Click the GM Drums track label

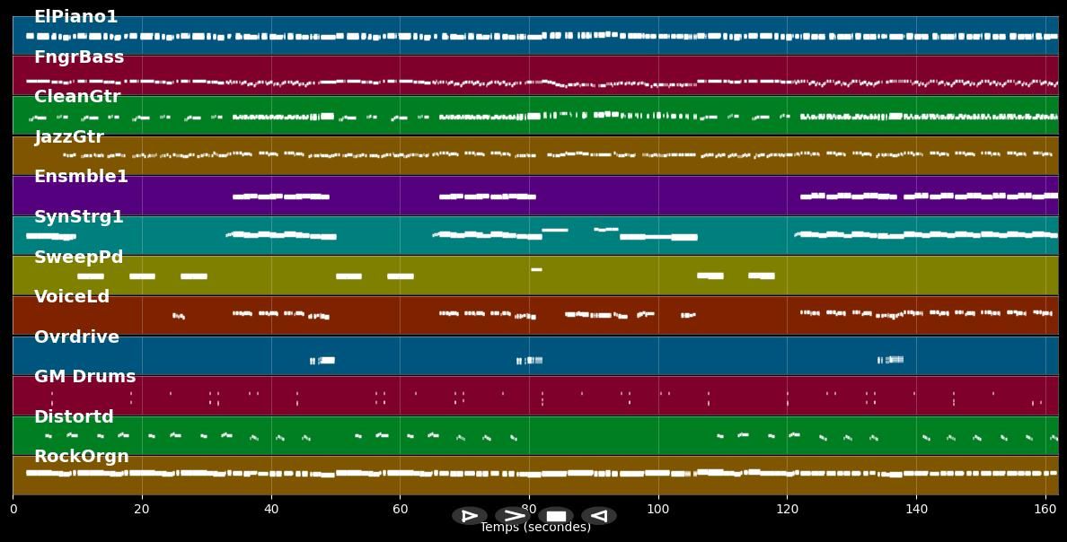[84, 377]
